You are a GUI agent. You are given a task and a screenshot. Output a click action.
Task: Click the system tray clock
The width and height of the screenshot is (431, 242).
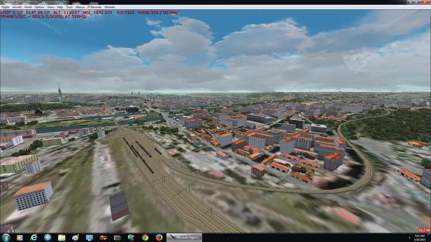[420, 237]
